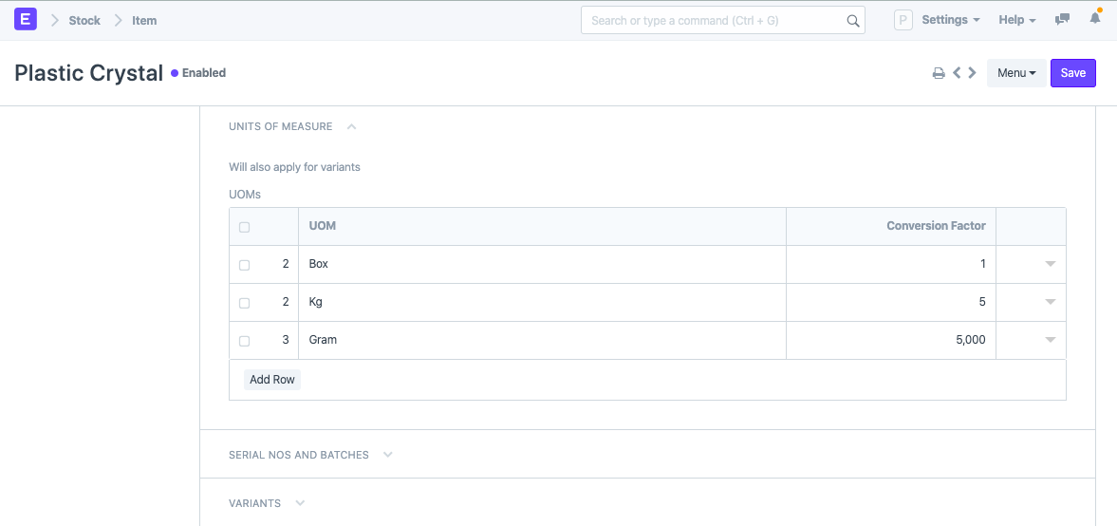This screenshot has width=1117, height=526.
Task: Select all UOM rows with header checkbox
Action: tap(245, 227)
